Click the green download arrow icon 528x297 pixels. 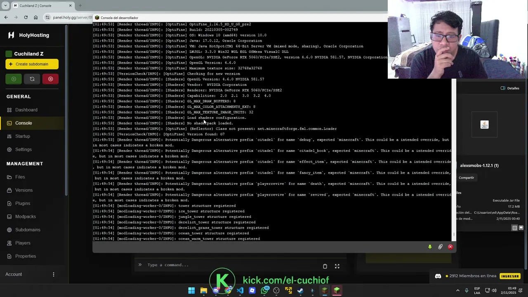pos(430,247)
